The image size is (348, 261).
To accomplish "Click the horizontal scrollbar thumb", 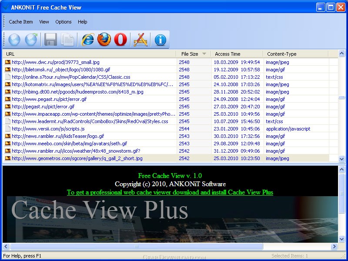I will click(x=137, y=246).
